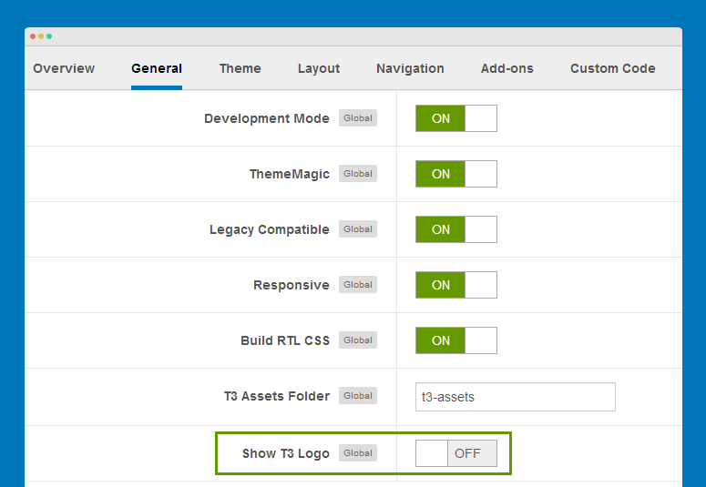Open the Layout tab

(319, 68)
